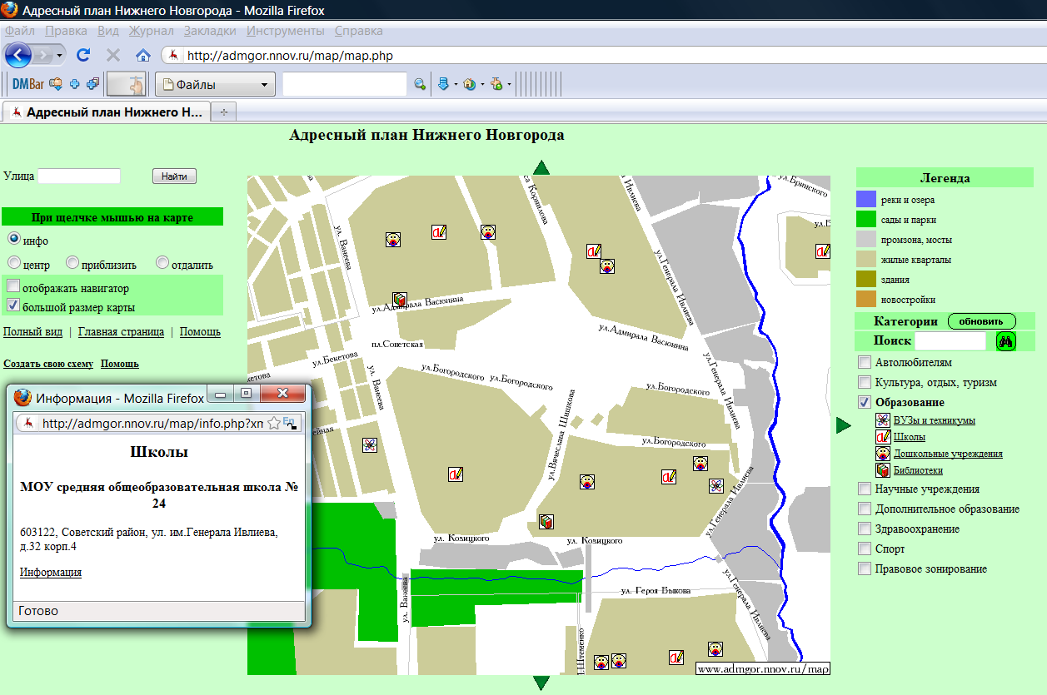Open the back-forward history dropdown arrow

60,56
